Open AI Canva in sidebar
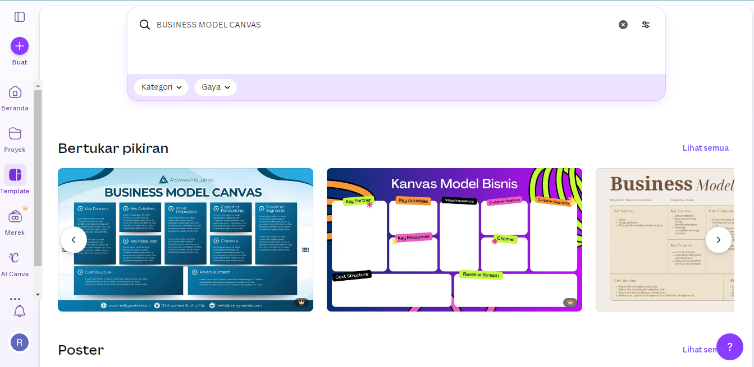The width and height of the screenshot is (754, 367). pyautogui.click(x=15, y=258)
